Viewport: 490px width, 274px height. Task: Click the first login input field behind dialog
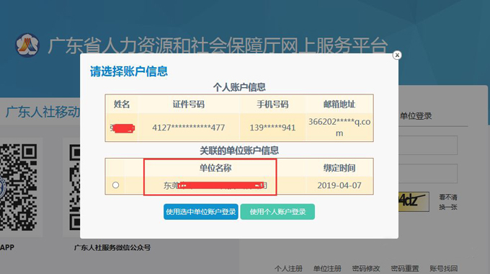point(428,145)
